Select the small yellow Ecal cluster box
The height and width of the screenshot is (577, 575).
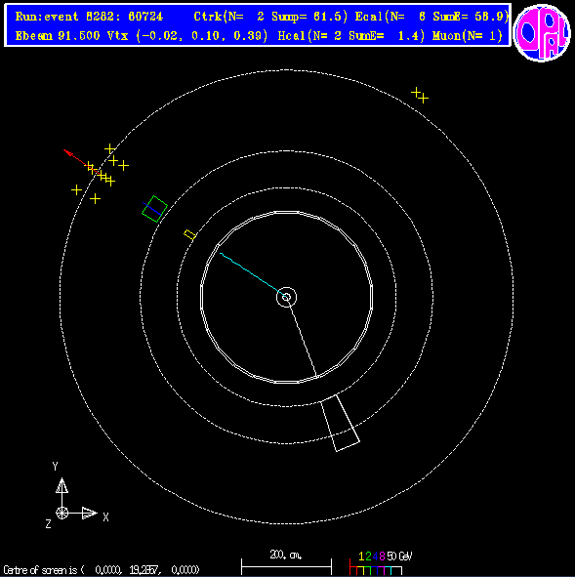coord(189,234)
